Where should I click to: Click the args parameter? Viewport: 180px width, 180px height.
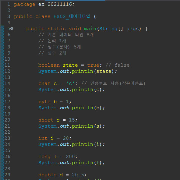click(133, 29)
